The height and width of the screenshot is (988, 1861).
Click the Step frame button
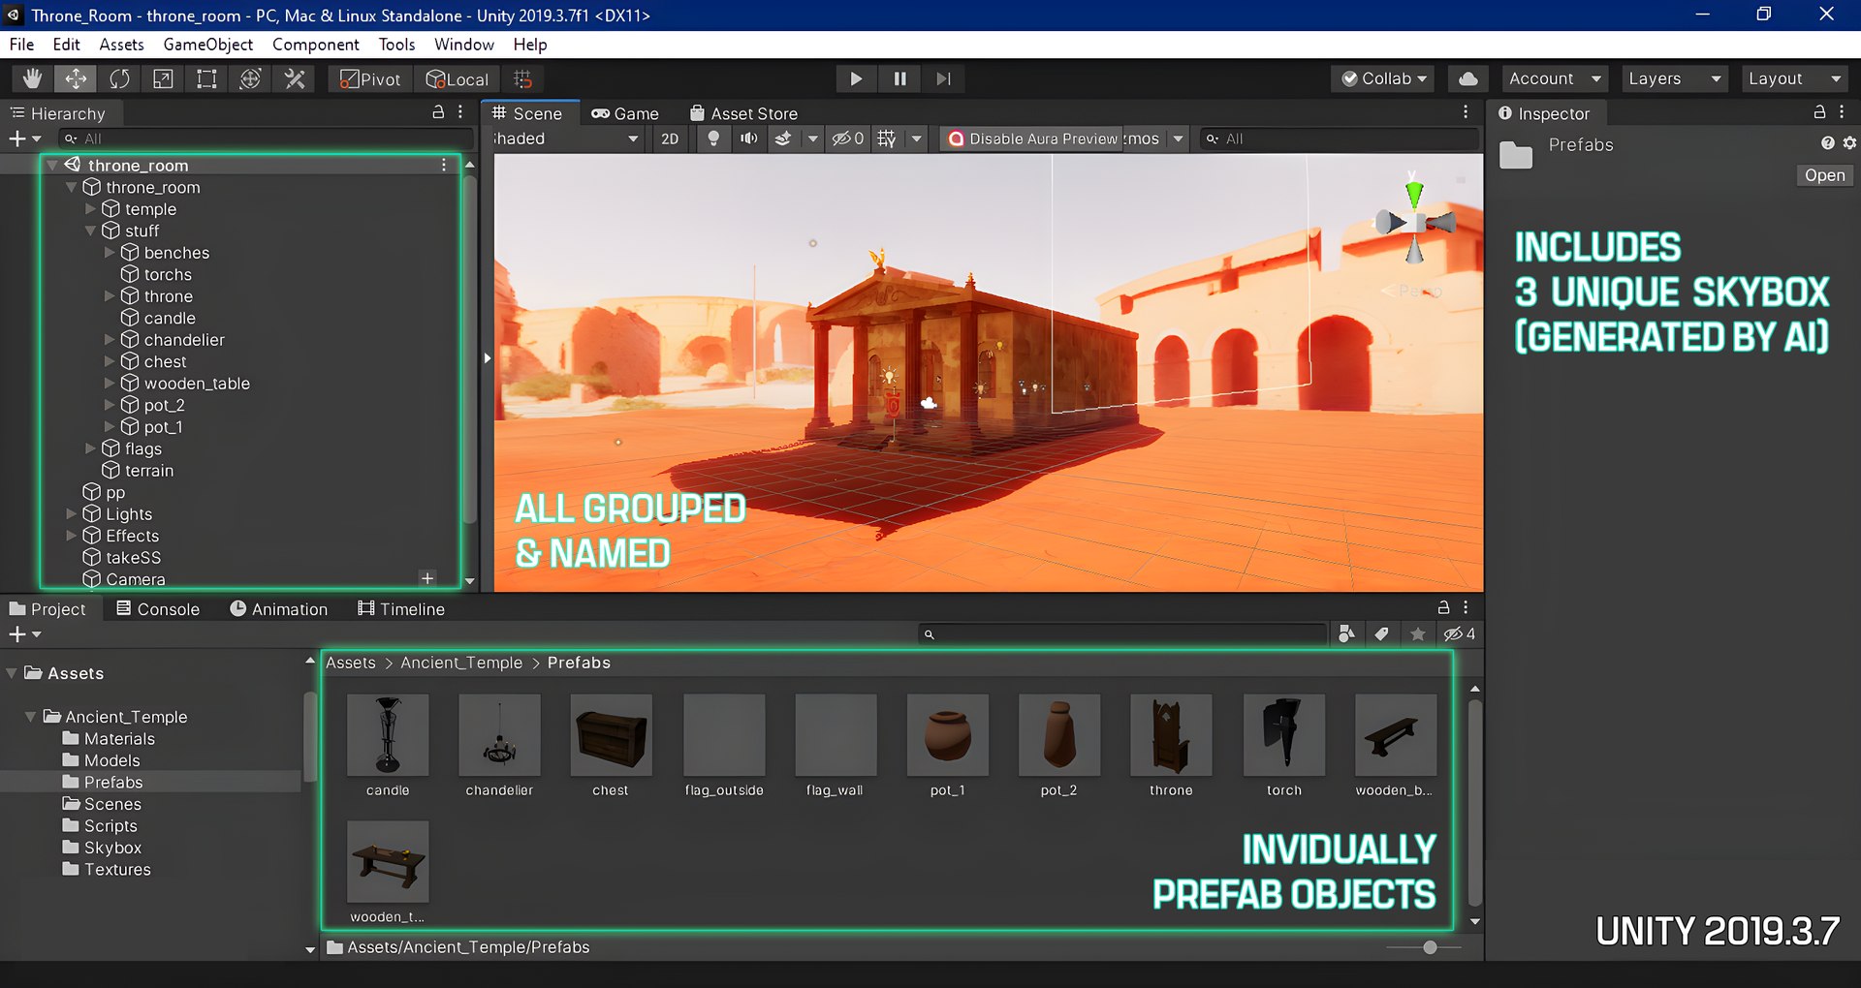[943, 78]
